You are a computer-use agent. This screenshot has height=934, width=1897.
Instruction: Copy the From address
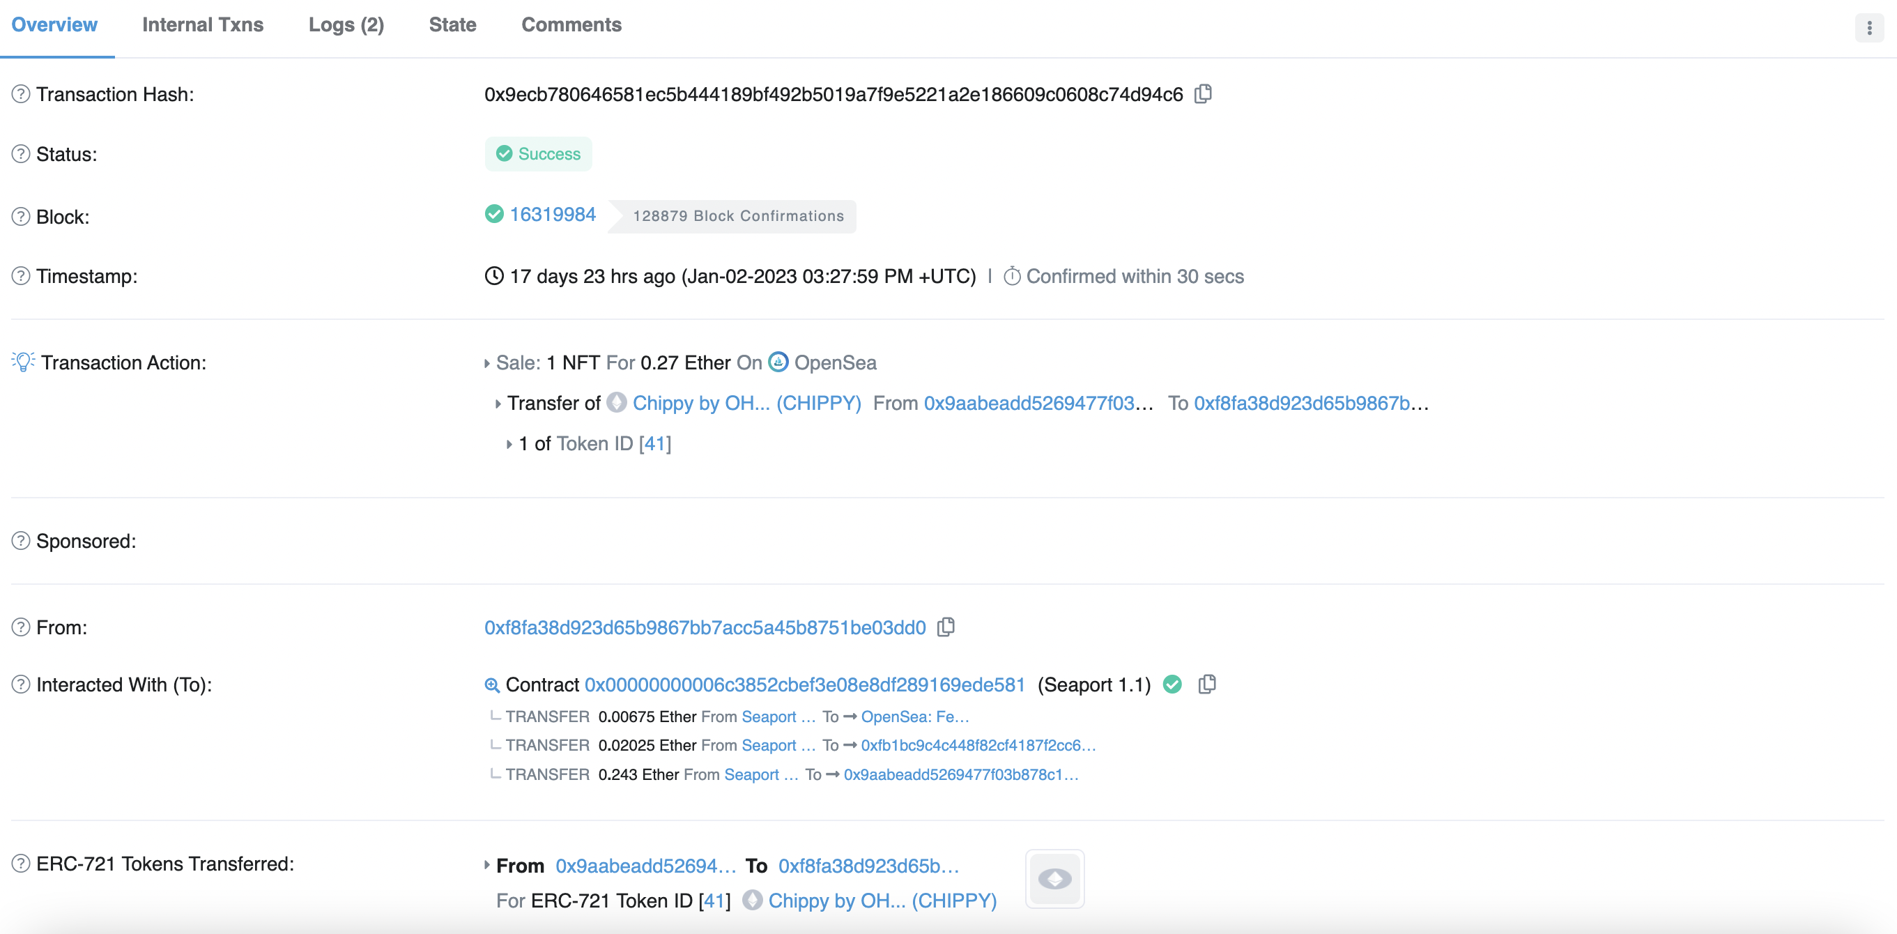tap(946, 627)
